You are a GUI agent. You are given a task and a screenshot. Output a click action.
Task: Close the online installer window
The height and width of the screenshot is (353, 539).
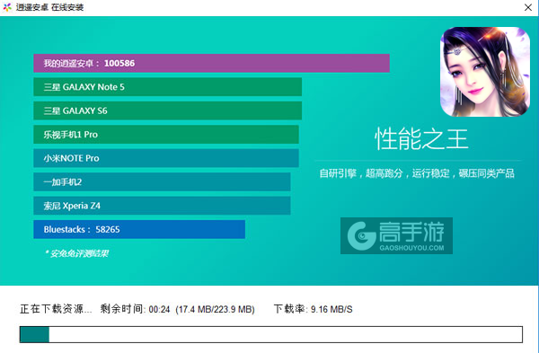pos(528,7)
